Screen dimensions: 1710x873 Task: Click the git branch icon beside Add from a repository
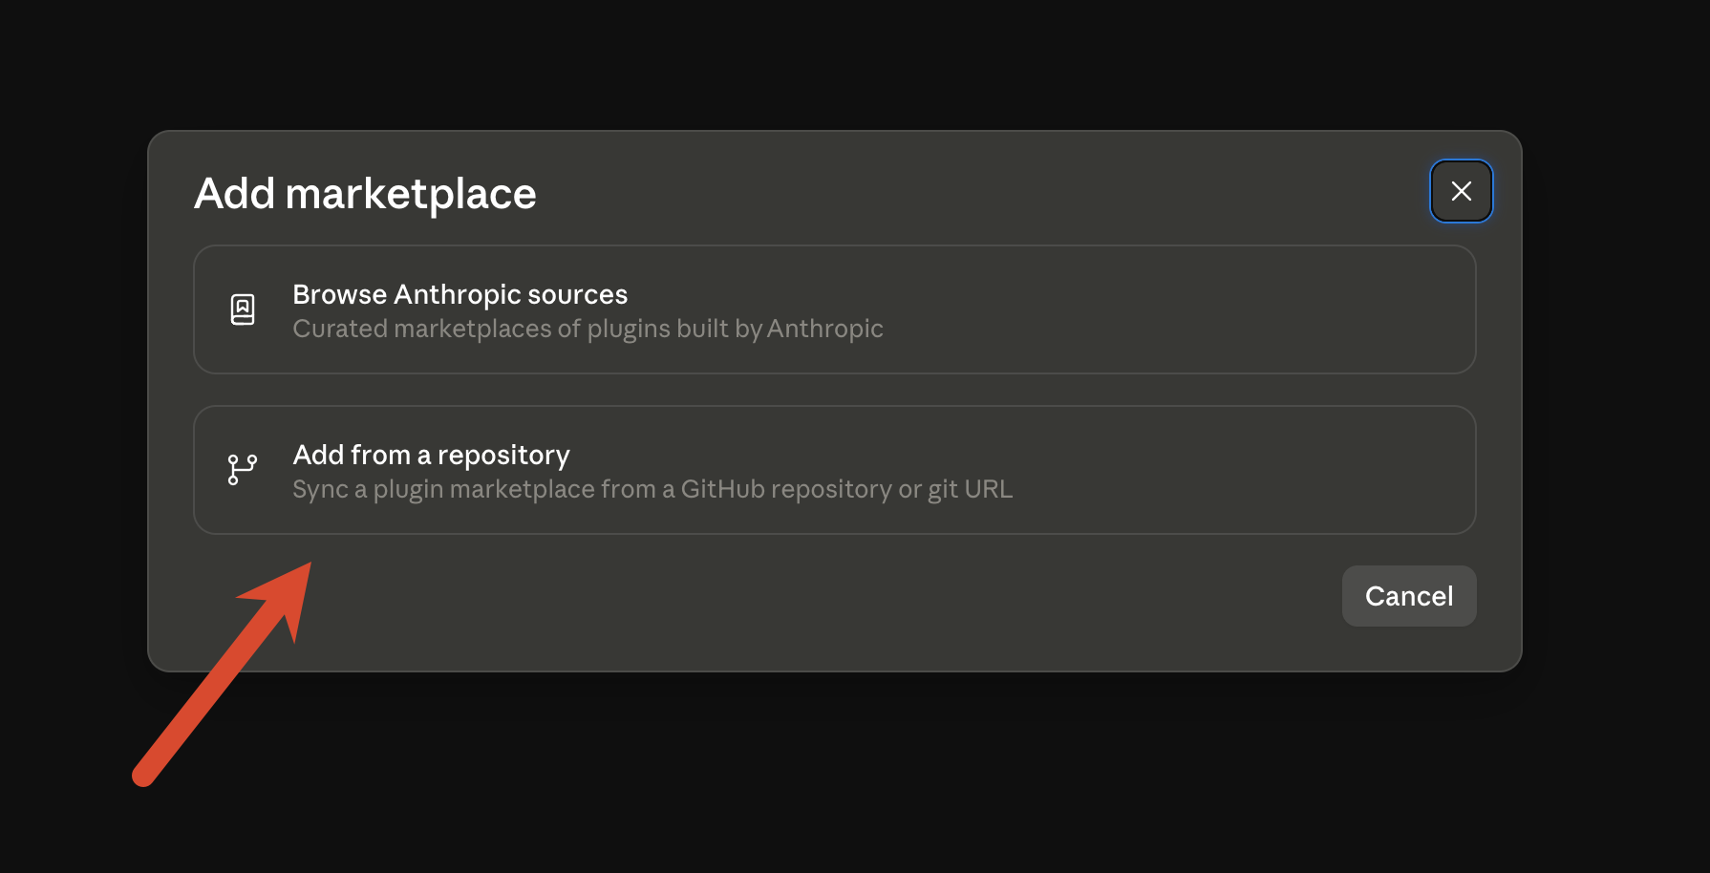tap(243, 469)
